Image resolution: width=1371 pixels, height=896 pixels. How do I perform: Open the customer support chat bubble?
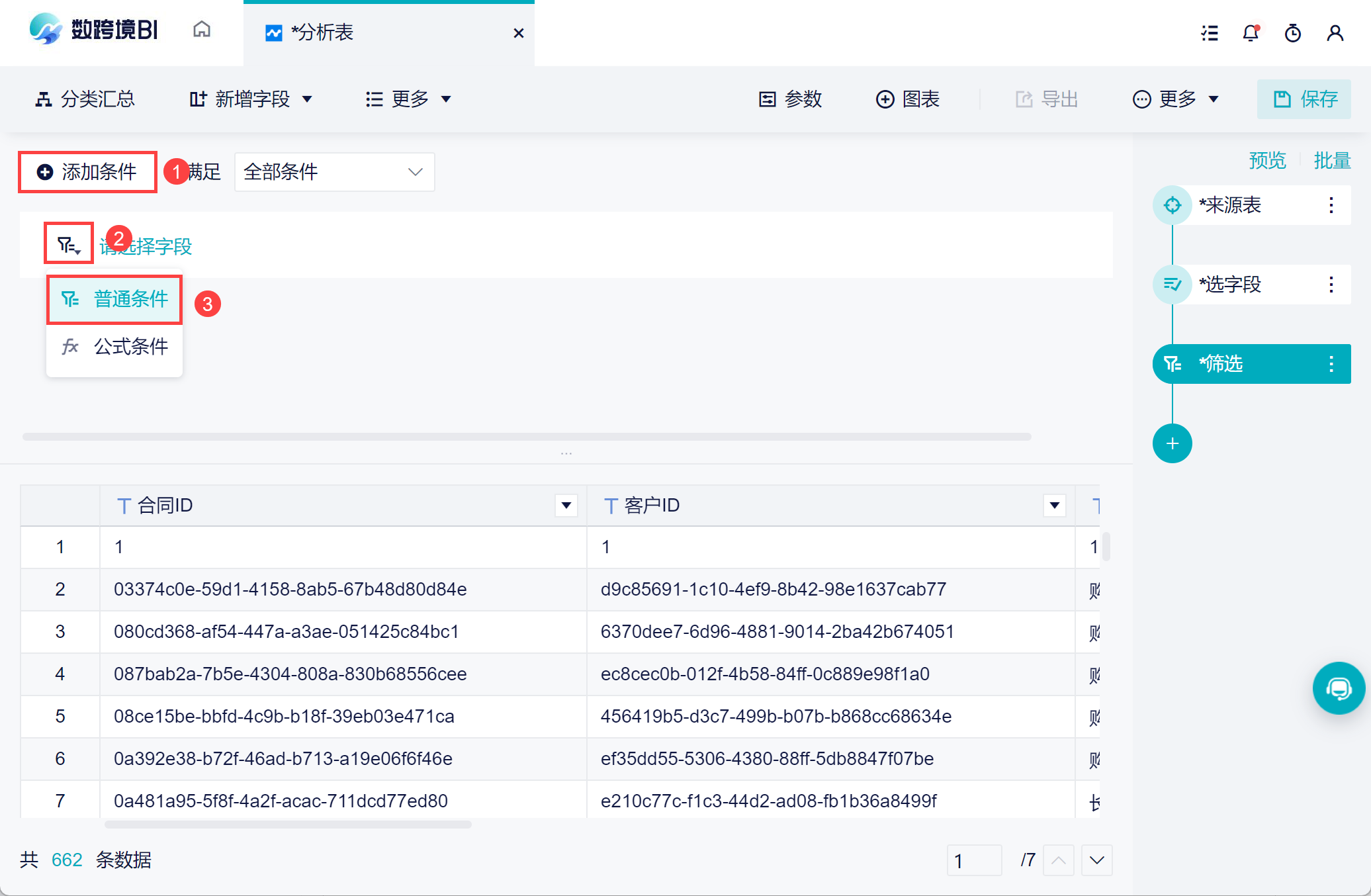click(1338, 688)
